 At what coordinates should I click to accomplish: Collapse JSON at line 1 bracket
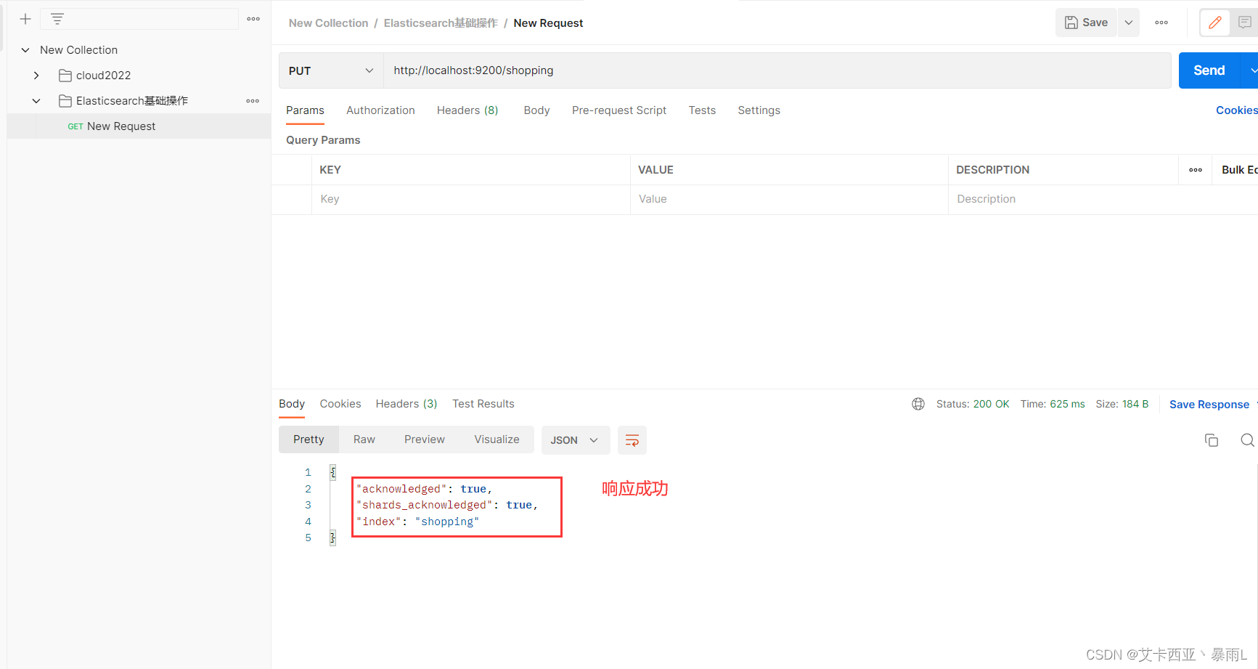pos(333,472)
